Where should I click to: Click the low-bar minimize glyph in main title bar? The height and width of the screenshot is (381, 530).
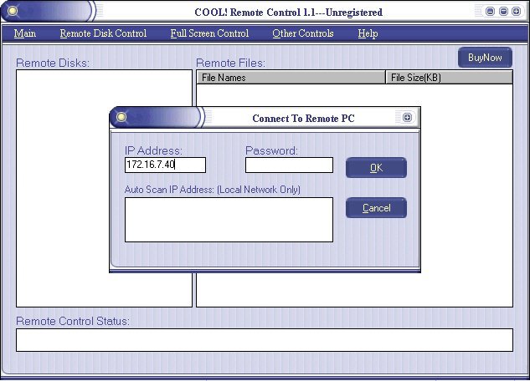[x=490, y=11]
